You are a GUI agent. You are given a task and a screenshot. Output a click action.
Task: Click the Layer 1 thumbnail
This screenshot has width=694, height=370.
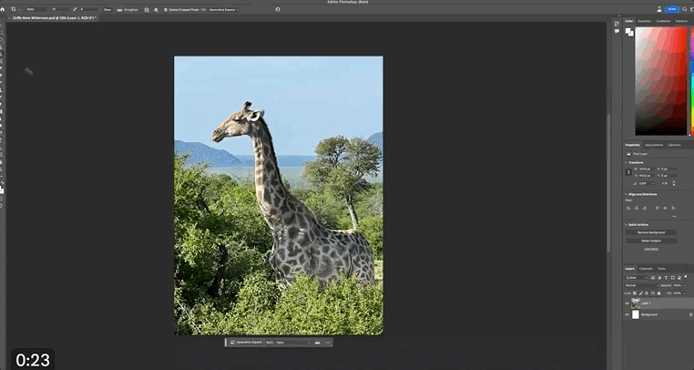tap(637, 303)
